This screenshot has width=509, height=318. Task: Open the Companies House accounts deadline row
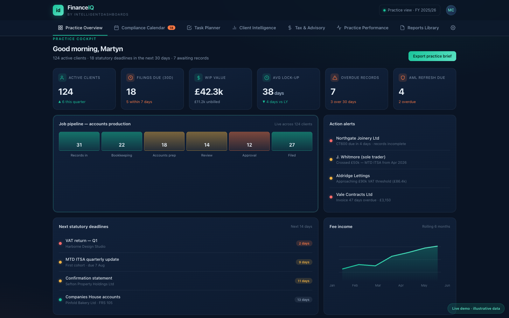(x=185, y=300)
